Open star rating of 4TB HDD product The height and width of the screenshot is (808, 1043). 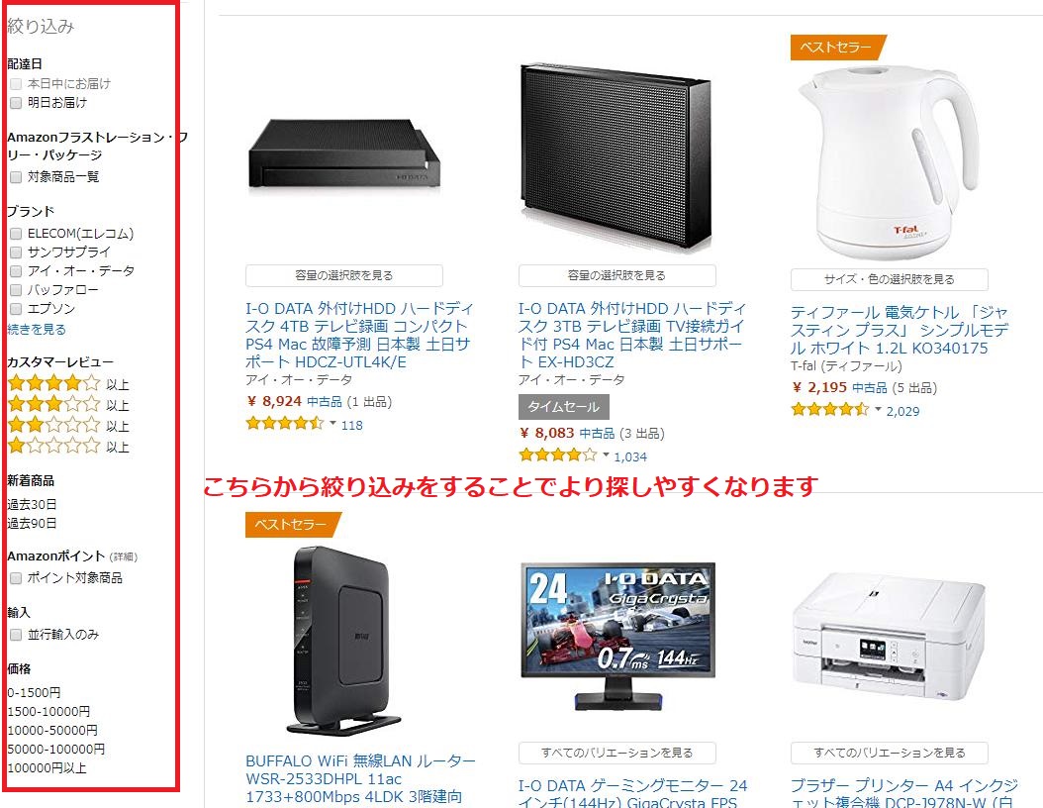[x=285, y=423]
